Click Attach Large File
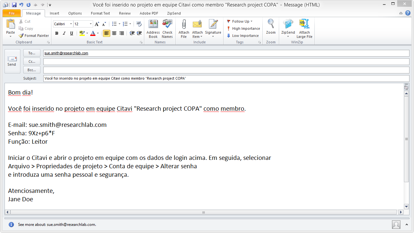Image resolution: width=414 pixels, height=233 pixels. [304, 29]
